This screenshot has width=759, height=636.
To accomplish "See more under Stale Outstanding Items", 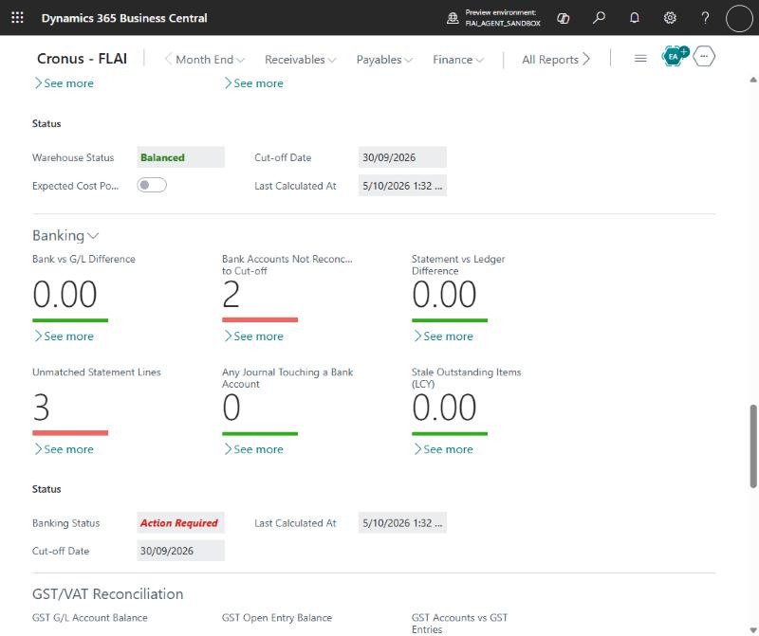I will 443,449.
